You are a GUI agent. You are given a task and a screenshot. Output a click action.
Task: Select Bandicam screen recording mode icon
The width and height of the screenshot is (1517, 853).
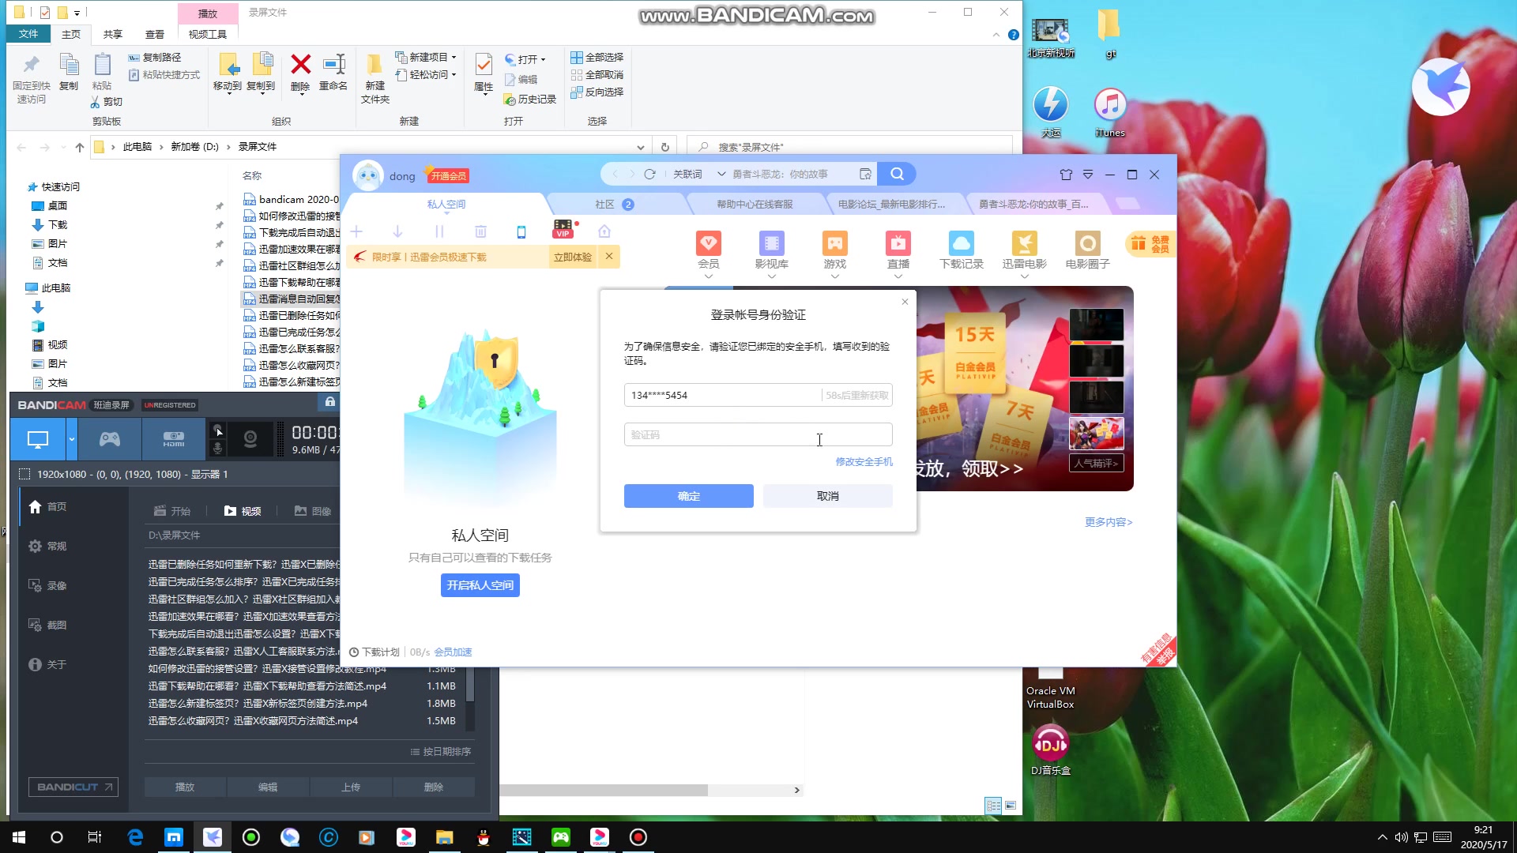coord(38,439)
